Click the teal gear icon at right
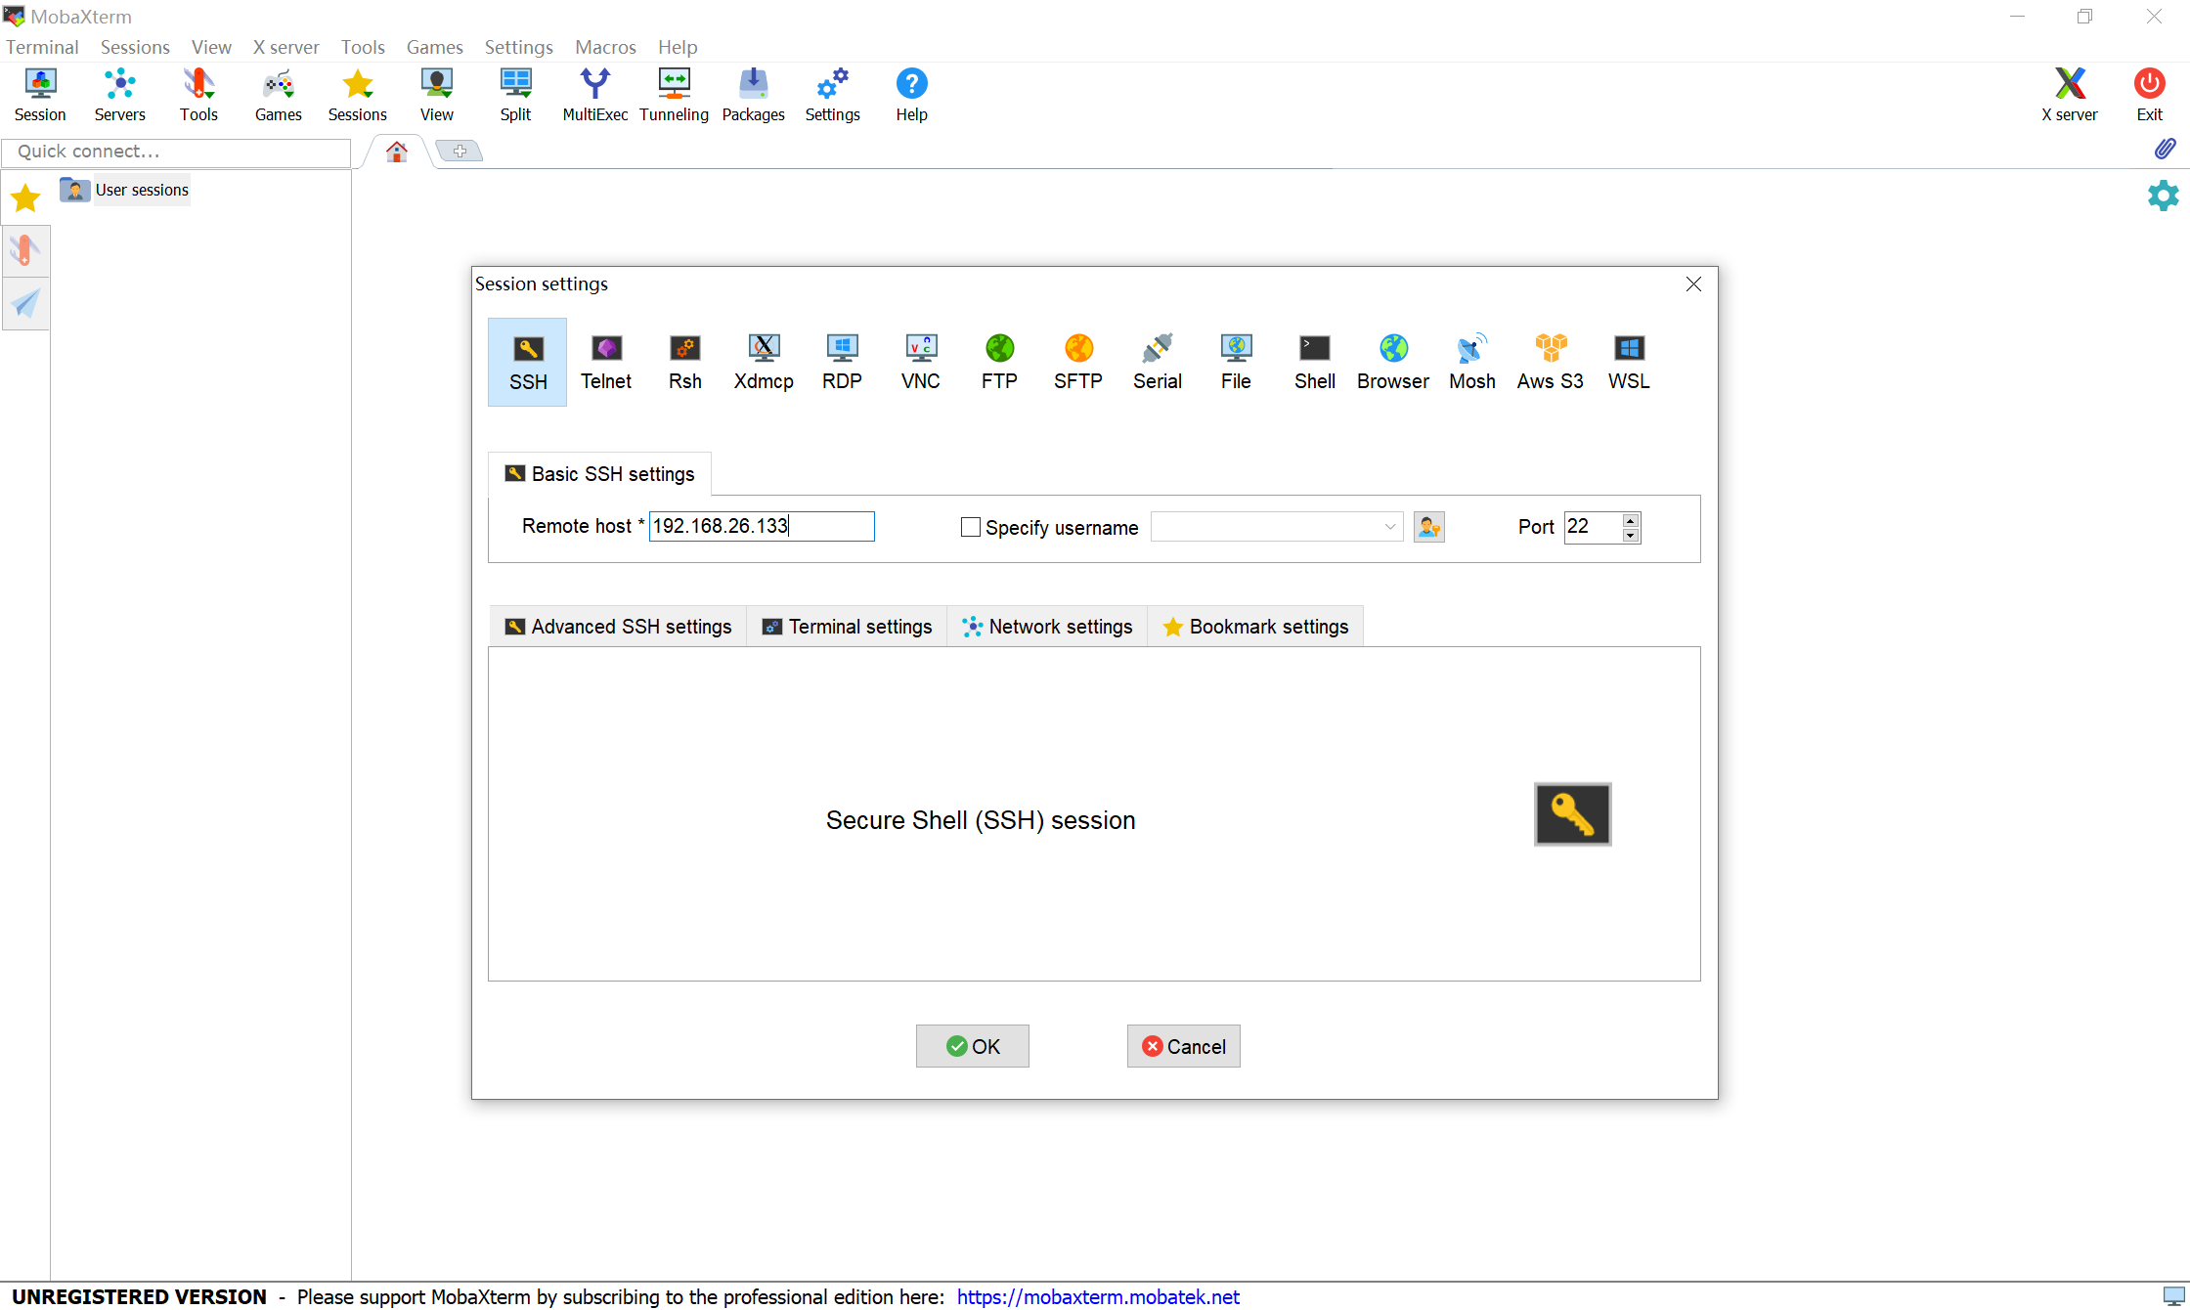The width and height of the screenshot is (2190, 1310). pos(2163,196)
